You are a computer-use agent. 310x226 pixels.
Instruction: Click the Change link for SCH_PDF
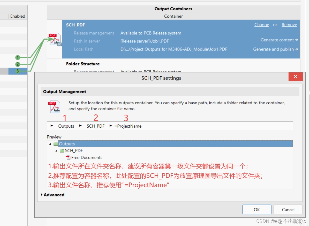(x=262, y=25)
